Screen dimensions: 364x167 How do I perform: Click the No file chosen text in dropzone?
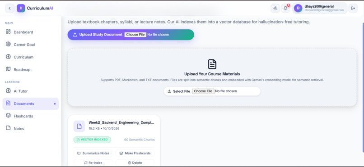[x=226, y=91]
